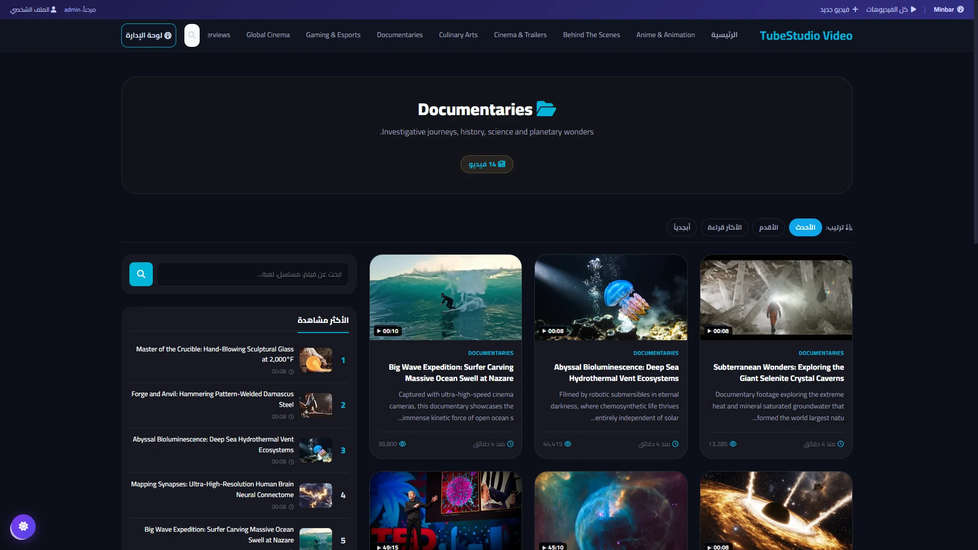Click the user profile icon in top bar

click(x=53, y=10)
